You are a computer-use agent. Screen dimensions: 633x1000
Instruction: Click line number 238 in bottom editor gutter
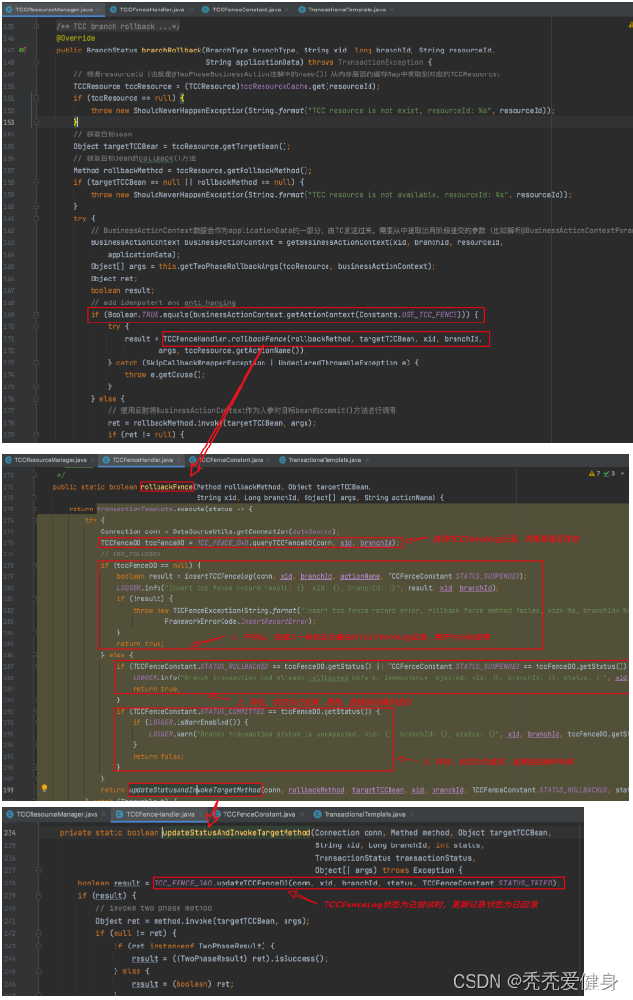pyautogui.click(x=10, y=884)
